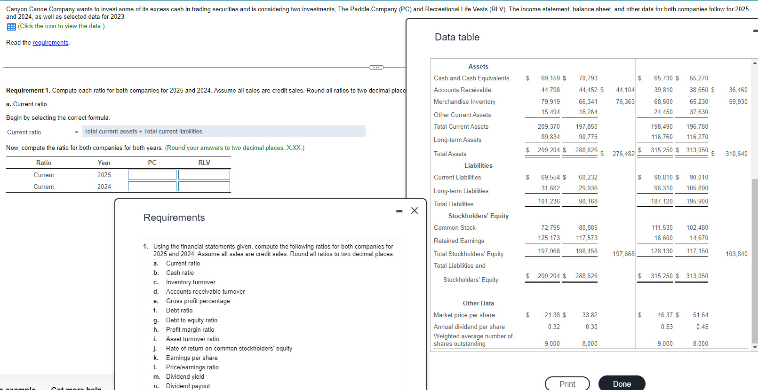Click requirement item Asset turnover ratio

coord(192,339)
